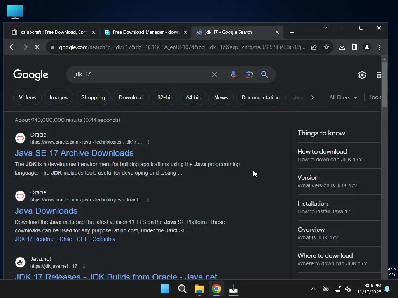Open more options for Java.net result
This screenshot has height=298, width=398.
pos(84,266)
